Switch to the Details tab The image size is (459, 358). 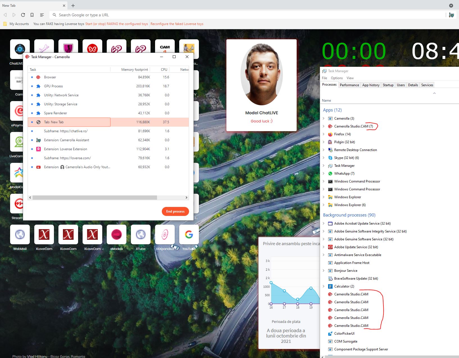413,85
